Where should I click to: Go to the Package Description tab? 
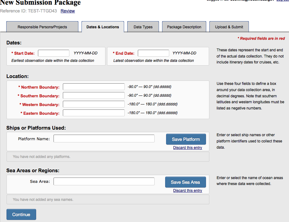(x=184, y=27)
